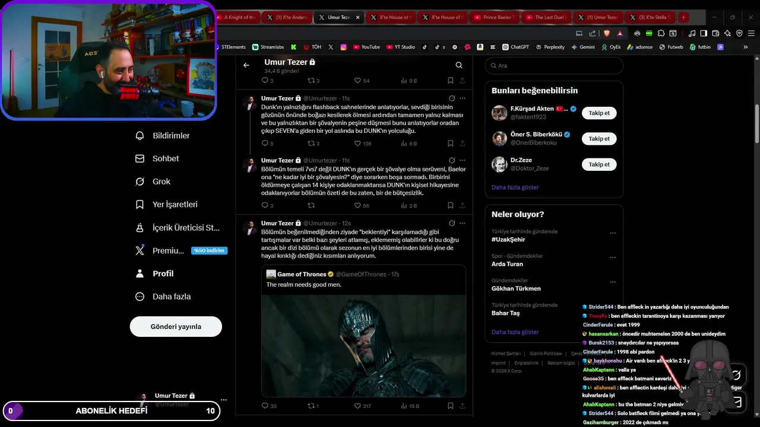Open options for Arda Turan trend
Image resolution: width=760 pixels, height=427 pixels.
coord(613,257)
